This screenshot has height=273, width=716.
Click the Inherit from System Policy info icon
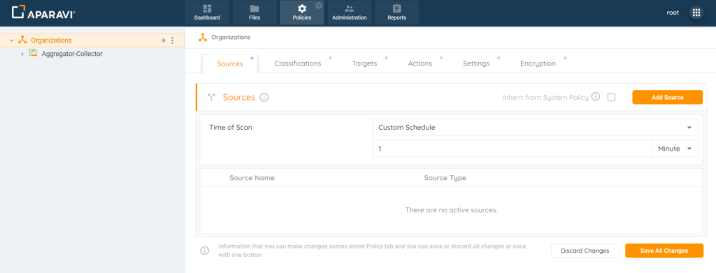(596, 97)
